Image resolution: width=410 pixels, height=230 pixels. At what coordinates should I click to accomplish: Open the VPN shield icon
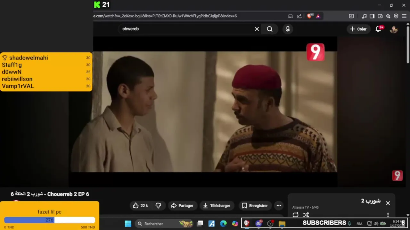click(x=396, y=16)
